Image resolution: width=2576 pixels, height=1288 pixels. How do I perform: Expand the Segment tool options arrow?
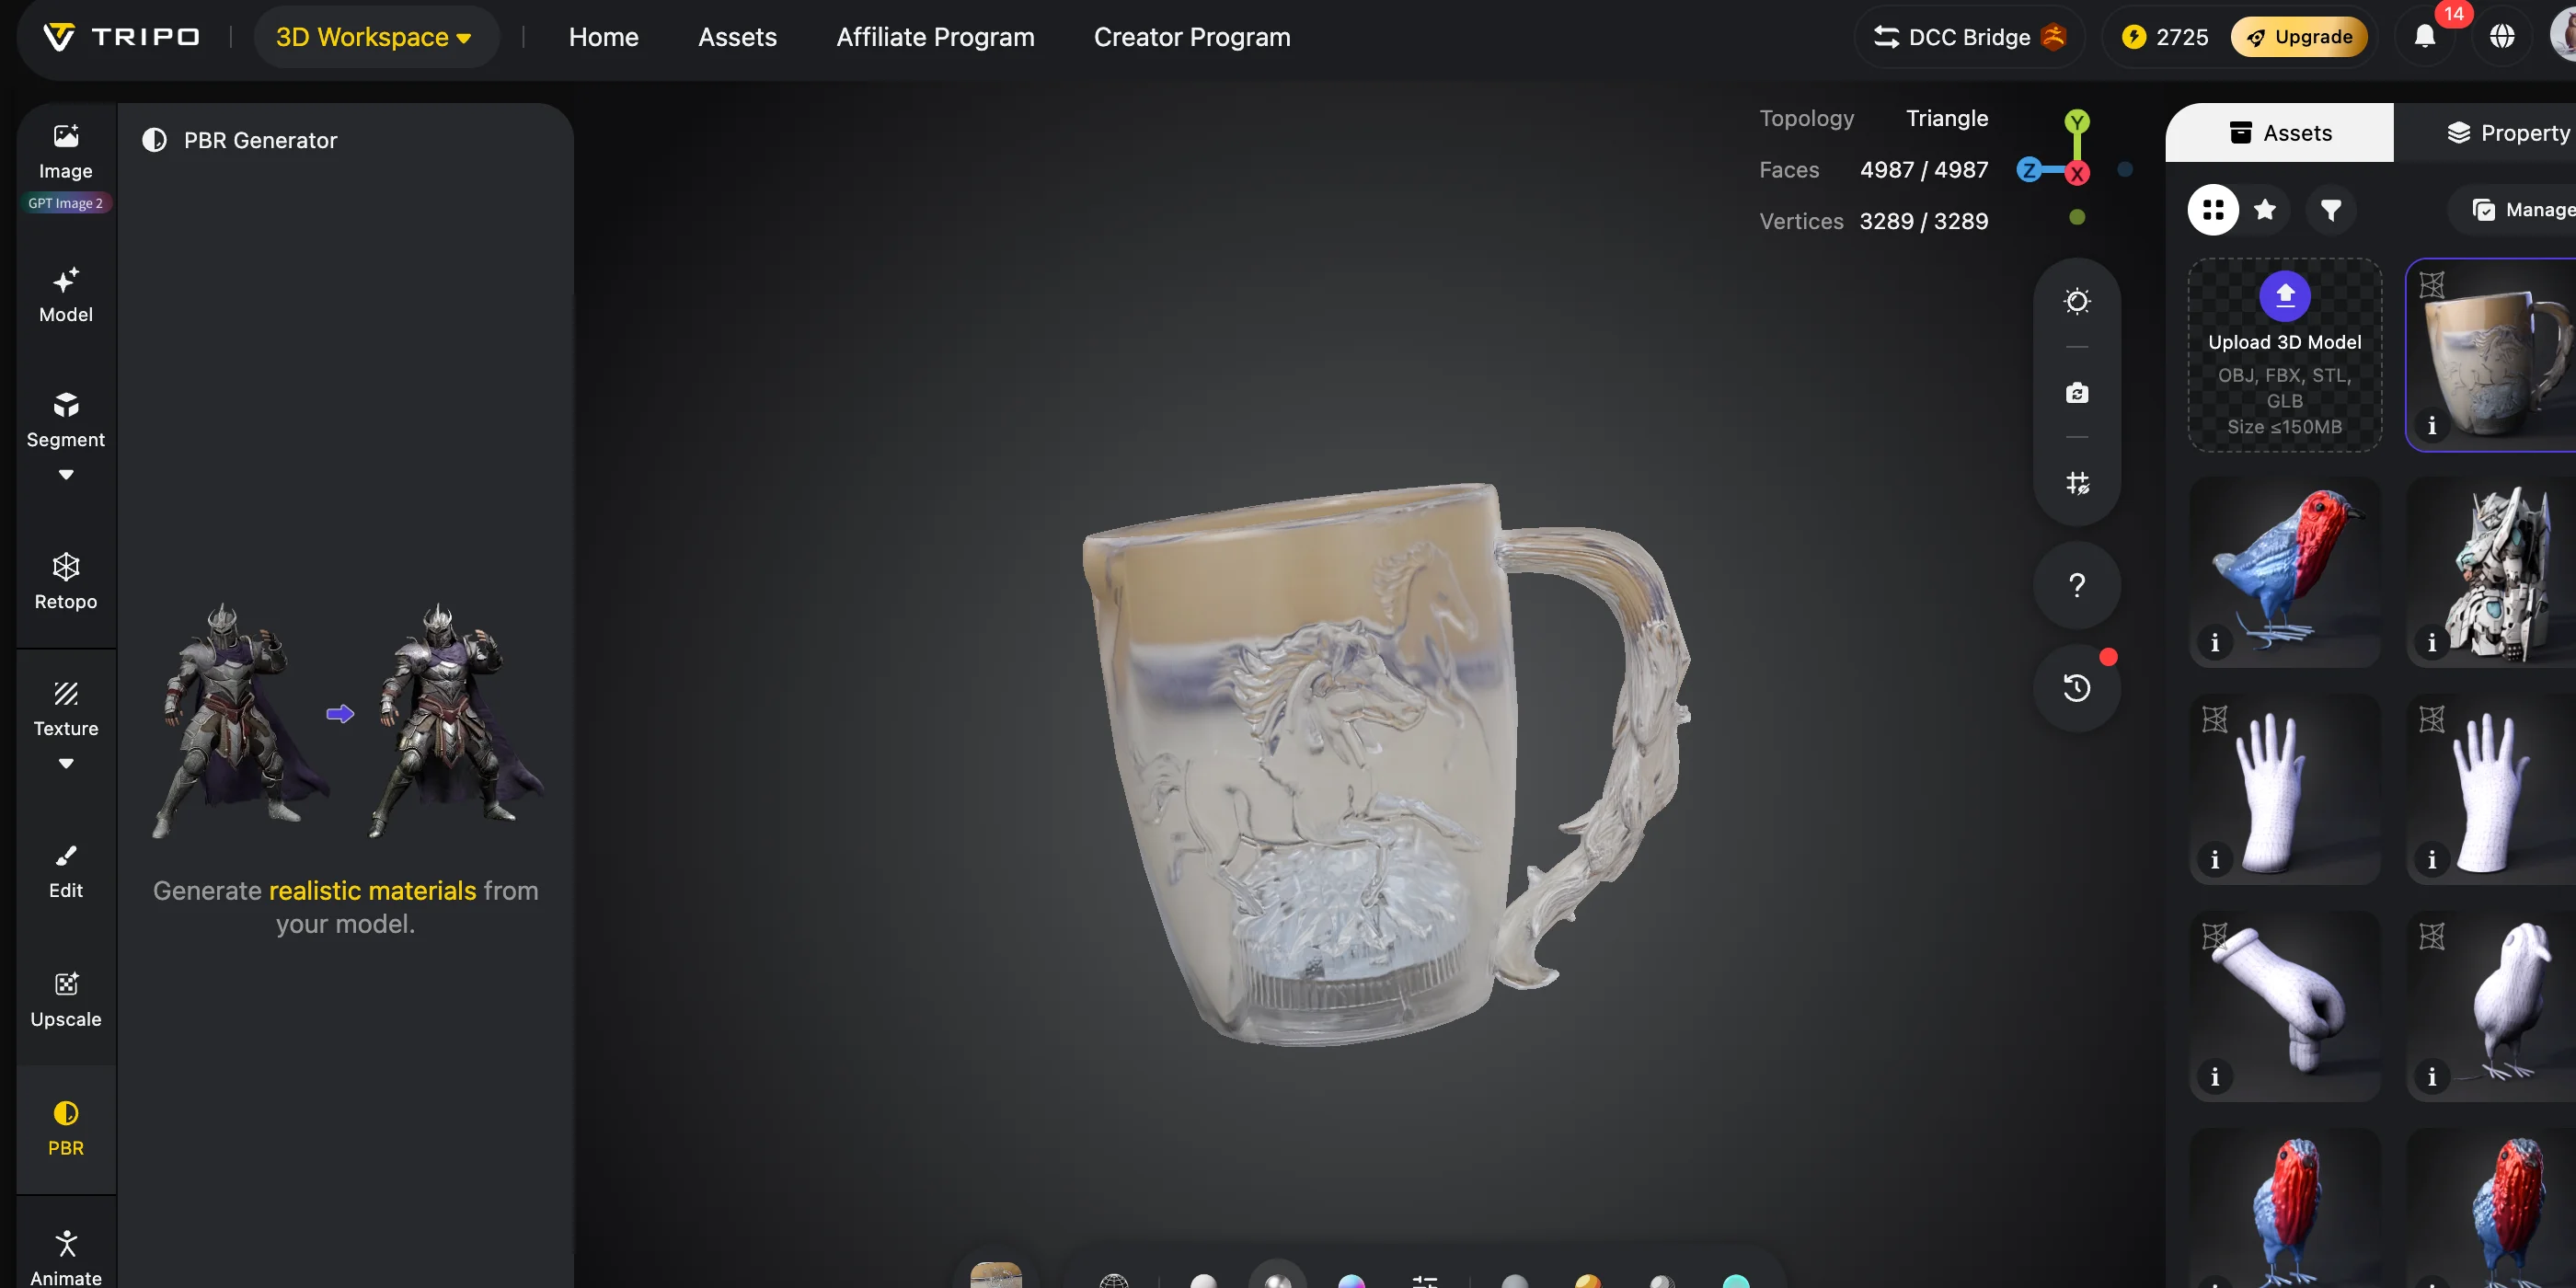pos(65,475)
